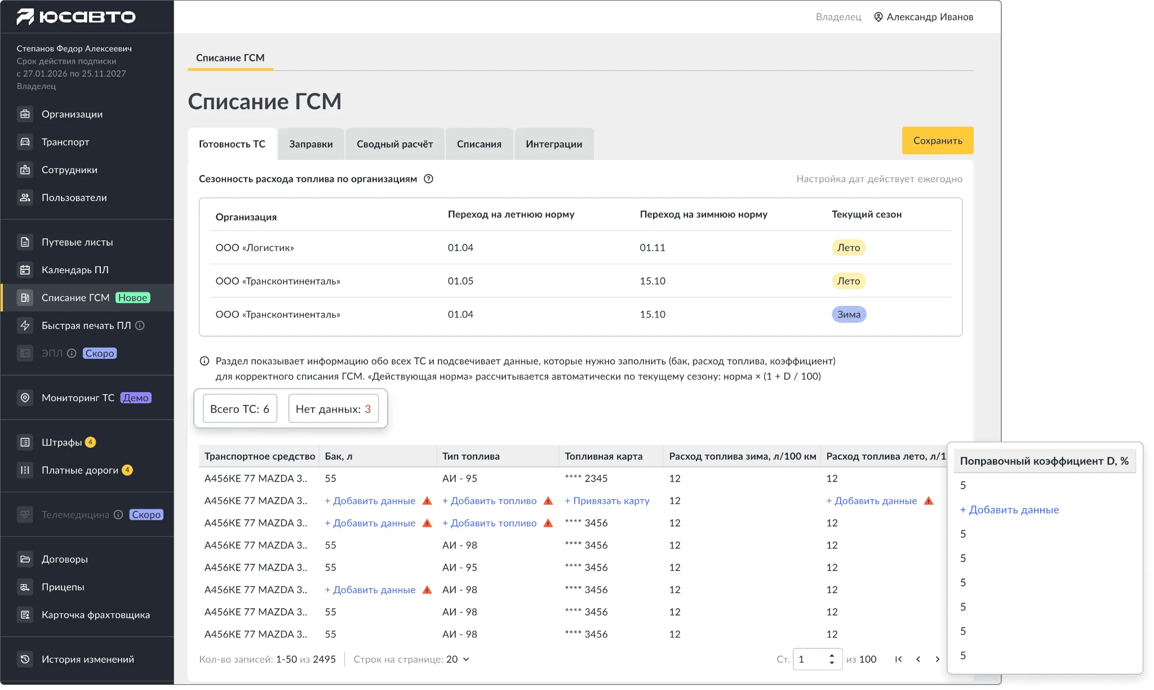1154x690 pixels.
Task: Click the Транспортное средство column header
Action: tap(260, 456)
